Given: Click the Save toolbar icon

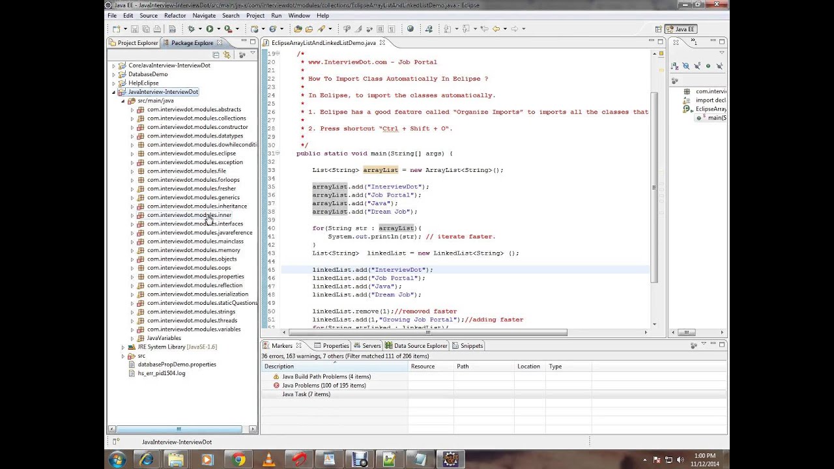Looking at the screenshot, I should pos(135,29).
